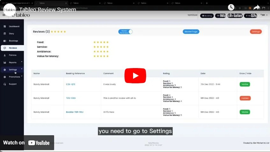Select the Reviews sidebar item
The height and width of the screenshot is (152, 270).
[x=12, y=48]
